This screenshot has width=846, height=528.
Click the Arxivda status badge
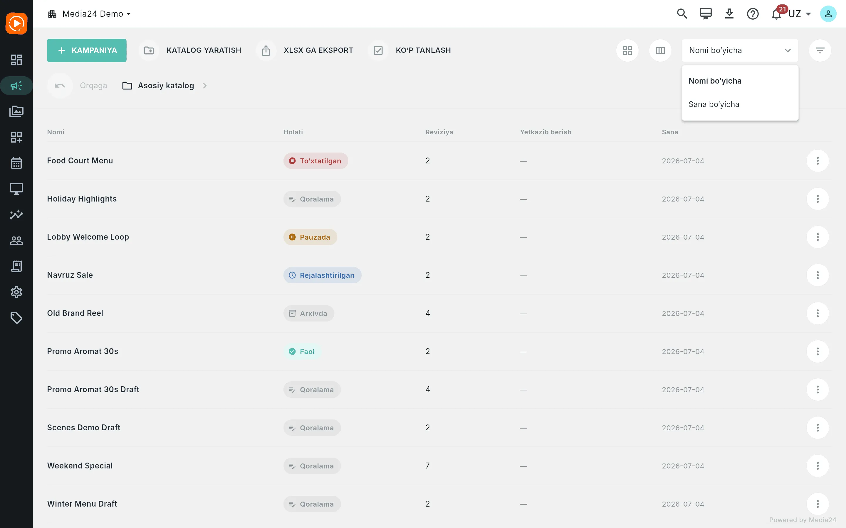click(309, 313)
